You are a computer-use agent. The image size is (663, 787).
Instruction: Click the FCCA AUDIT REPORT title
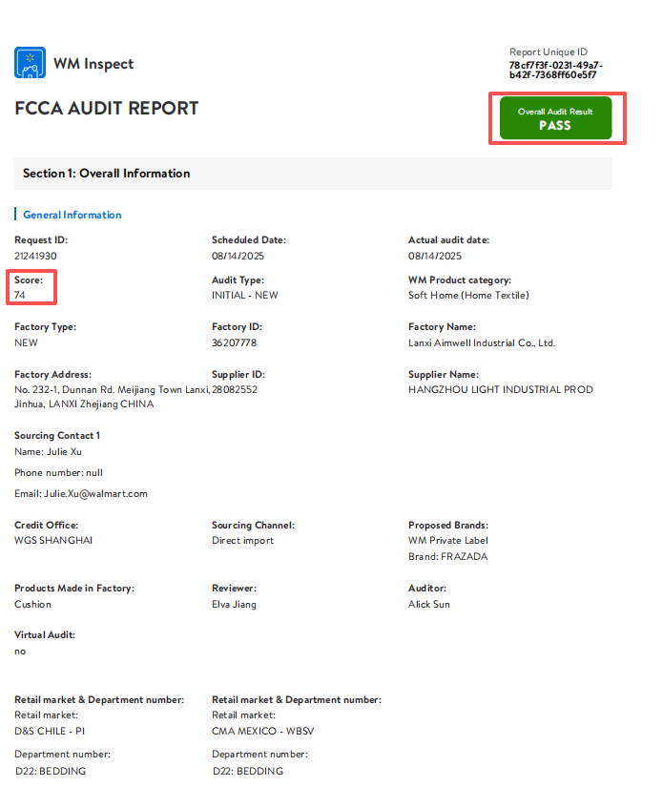[x=107, y=109]
